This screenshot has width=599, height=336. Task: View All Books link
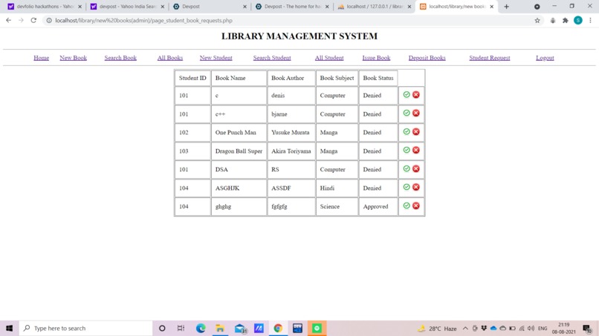click(x=170, y=58)
